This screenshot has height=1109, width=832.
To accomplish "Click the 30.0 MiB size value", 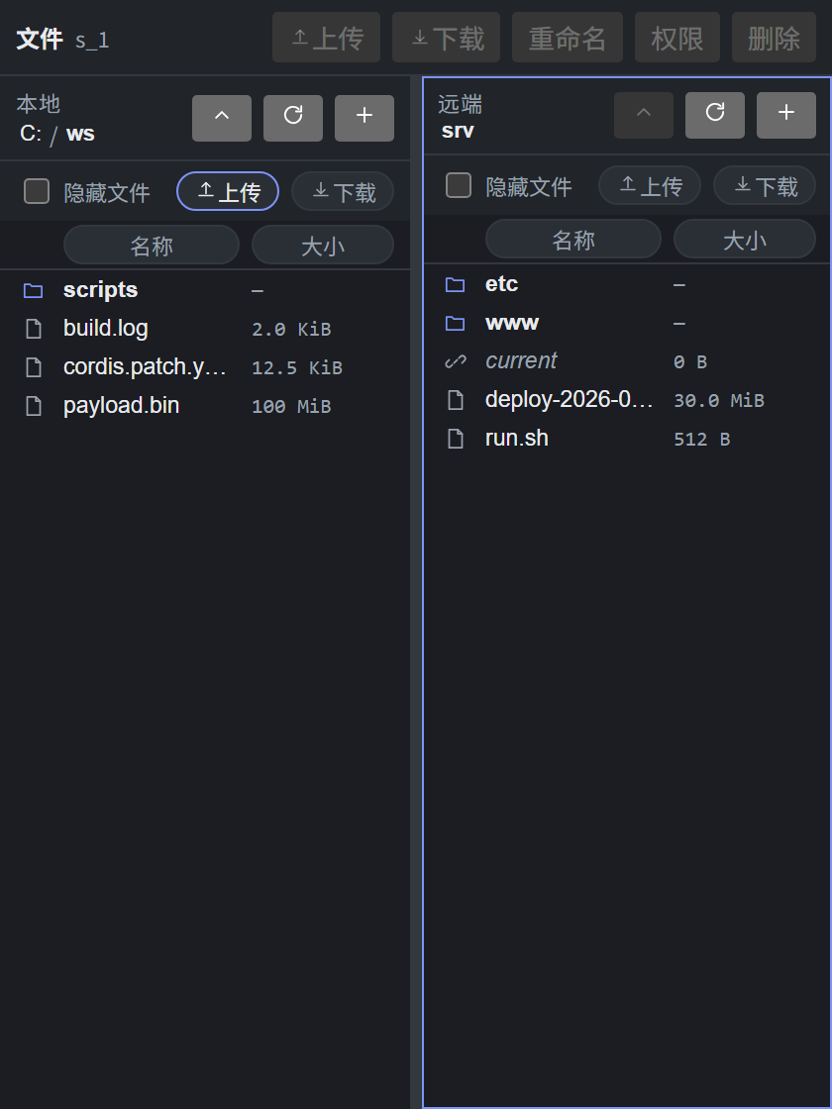I will pos(719,400).
